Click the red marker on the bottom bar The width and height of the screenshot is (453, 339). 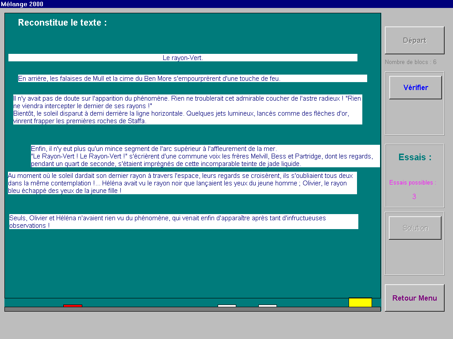[x=73, y=305]
